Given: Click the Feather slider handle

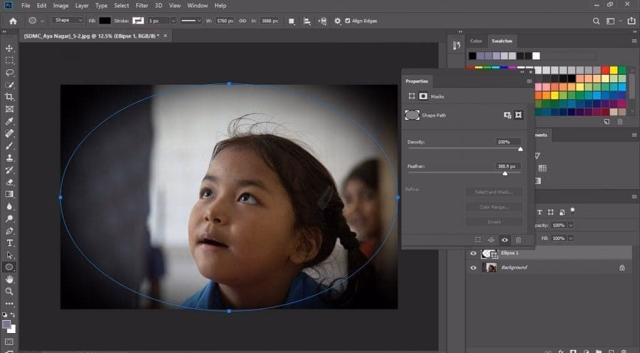Looking at the screenshot, I should click(x=505, y=173).
